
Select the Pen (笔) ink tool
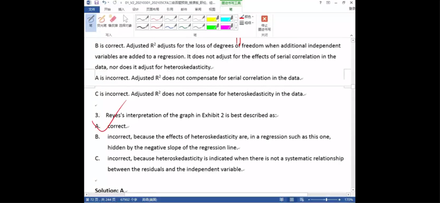click(x=90, y=21)
